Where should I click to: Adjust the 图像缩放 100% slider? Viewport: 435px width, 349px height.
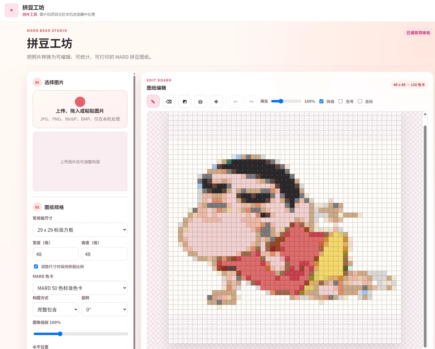tap(80, 334)
